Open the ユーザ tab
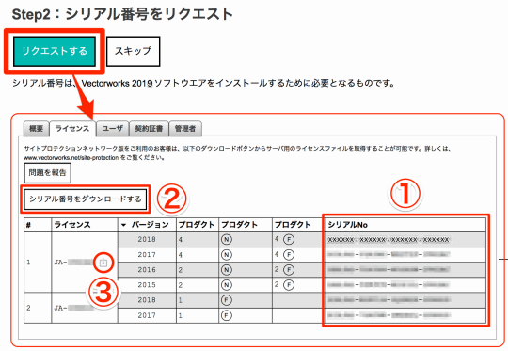This screenshot has height=351, width=508. tap(113, 129)
